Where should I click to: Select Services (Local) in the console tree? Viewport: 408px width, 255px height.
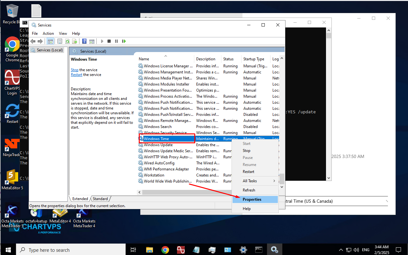pyautogui.click(x=47, y=50)
